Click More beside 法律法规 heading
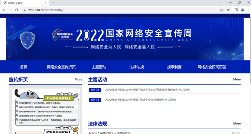Viewport: 251px width, 134px height. coord(237,123)
